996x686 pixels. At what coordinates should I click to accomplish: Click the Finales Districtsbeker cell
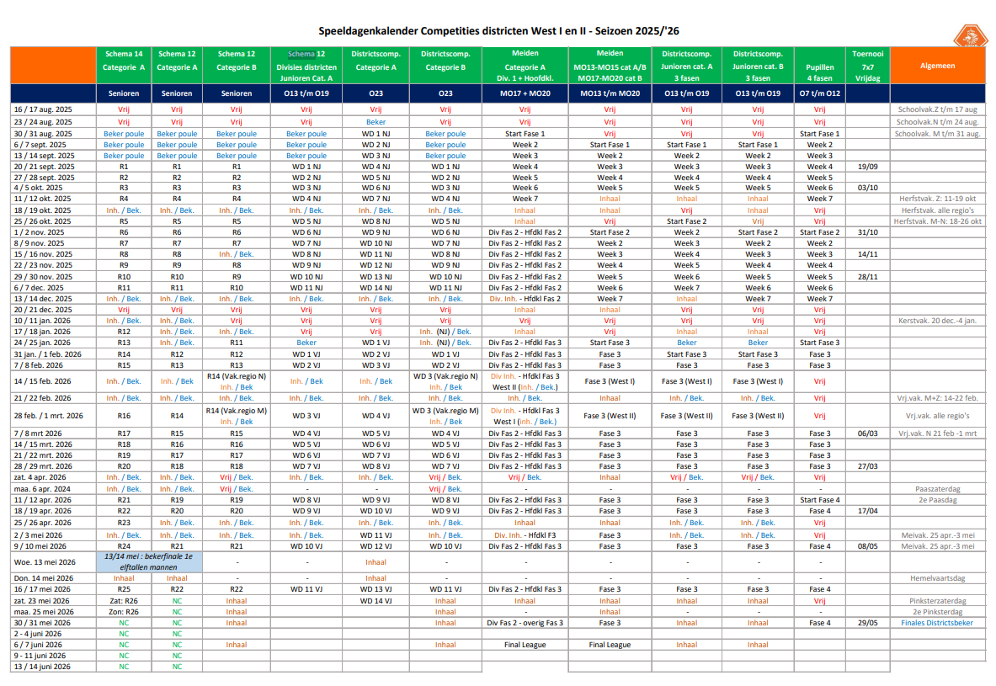tap(936, 623)
